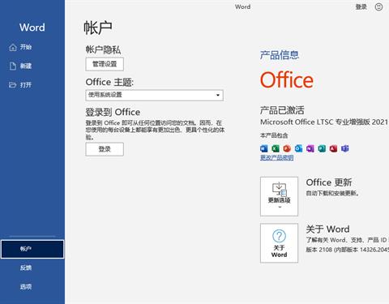Click the version line starting with '版本 2108'
This screenshot has height=304, width=389.
point(348,250)
